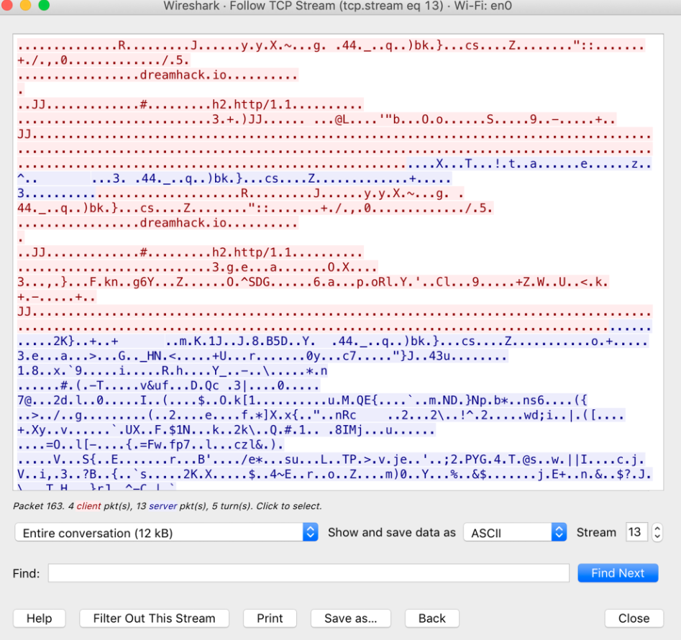
Task: Click the red line starting 3...,.}...F.kn
Action: (x=313, y=282)
